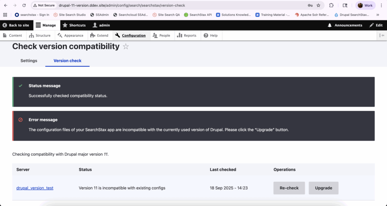
Task: Open the Configuration admin menu
Action: pos(131,35)
